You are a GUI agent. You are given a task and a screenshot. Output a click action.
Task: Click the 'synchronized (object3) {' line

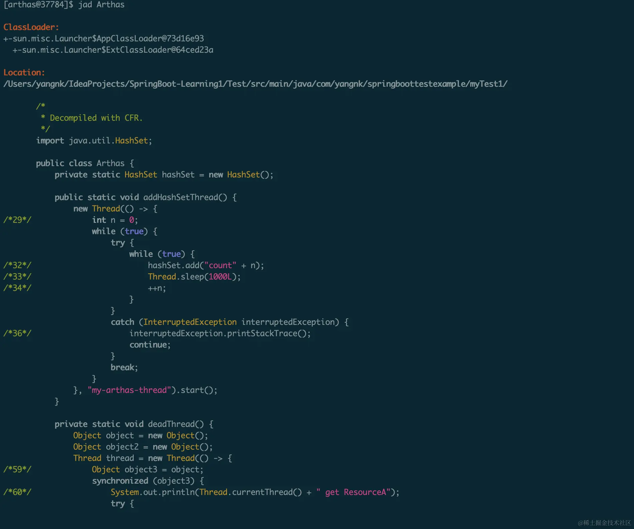pyautogui.click(x=148, y=481)
